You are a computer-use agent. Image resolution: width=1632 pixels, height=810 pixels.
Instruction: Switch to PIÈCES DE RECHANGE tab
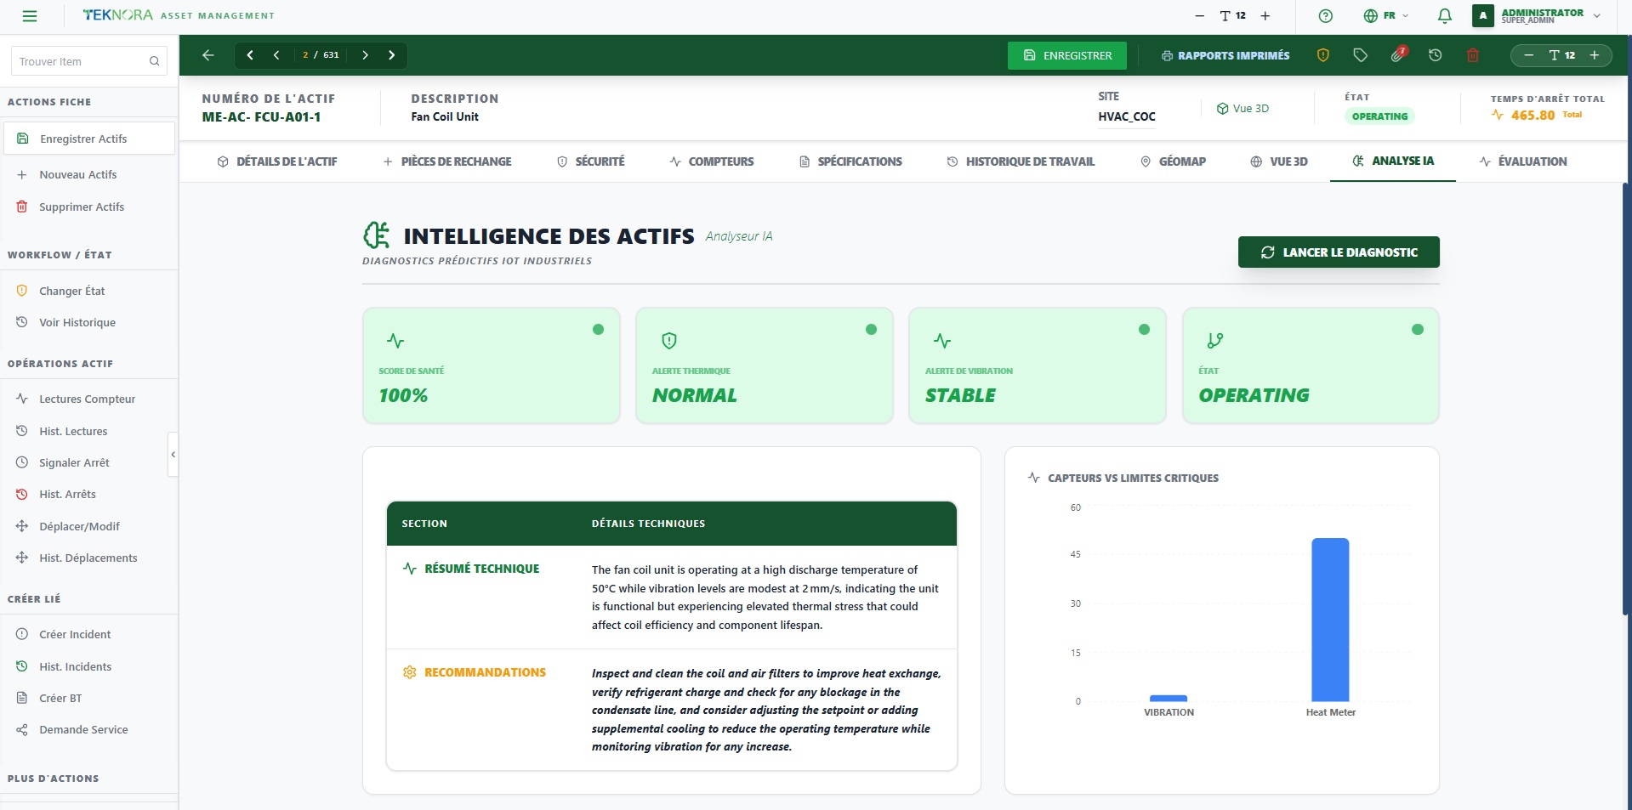[447, 161]
